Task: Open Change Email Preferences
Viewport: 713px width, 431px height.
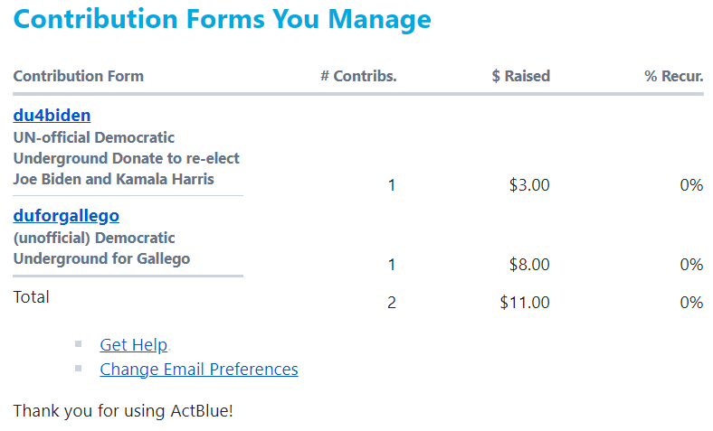Action: click(198, 370)
